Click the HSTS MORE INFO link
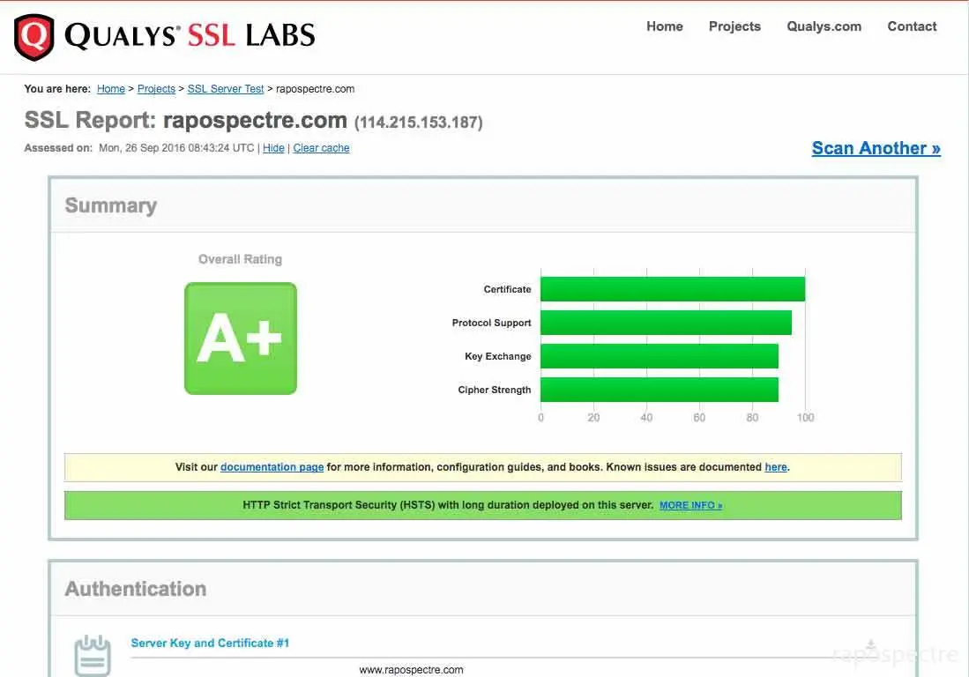 (691, 505)
